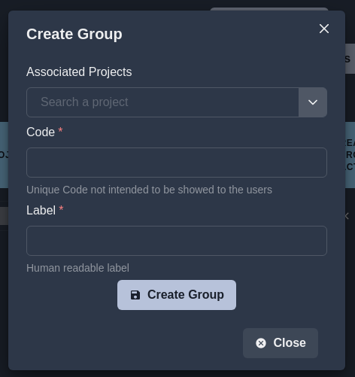Close the Create Group dialog with X icon

coord(324,29)
